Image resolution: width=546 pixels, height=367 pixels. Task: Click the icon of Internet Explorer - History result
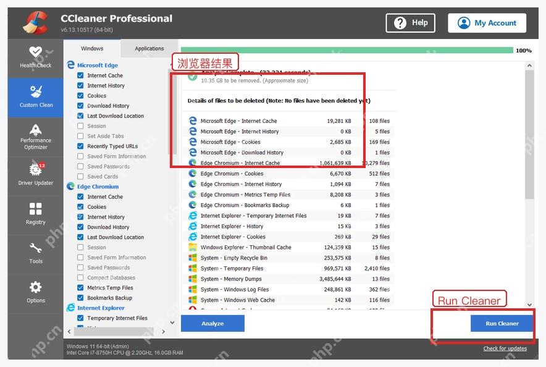click(193, 226)
